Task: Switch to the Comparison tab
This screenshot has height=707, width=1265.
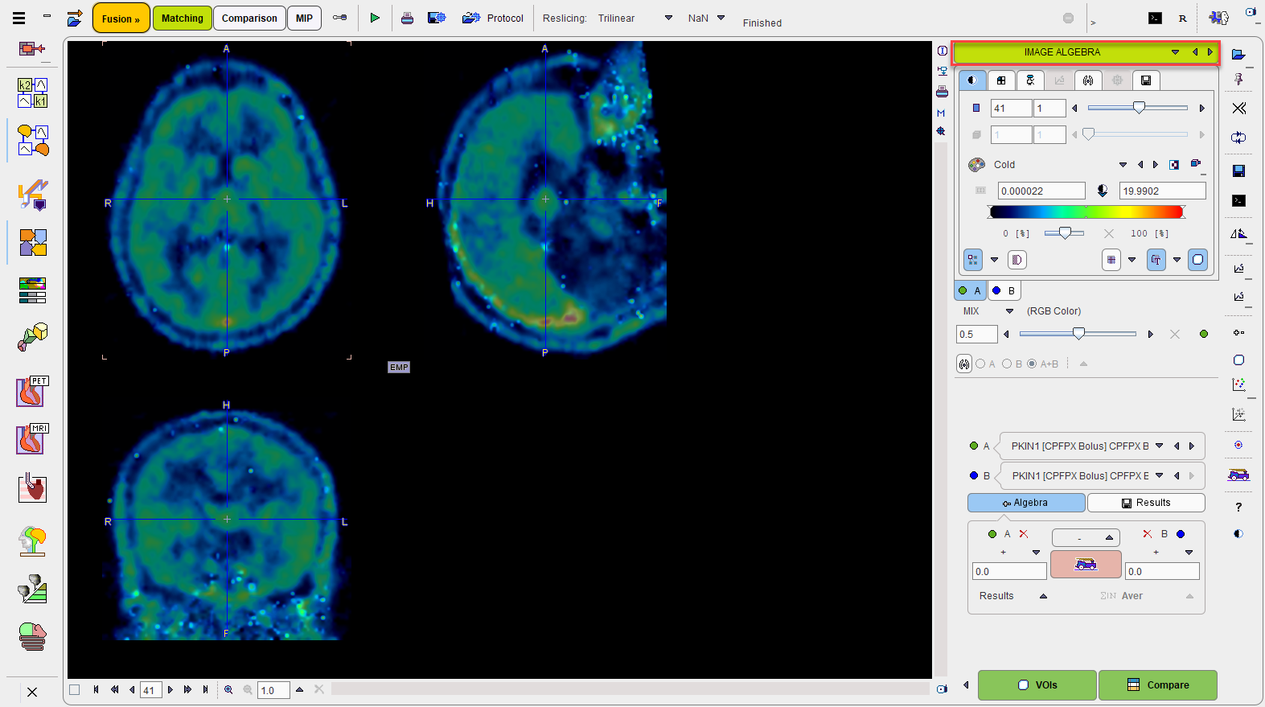Action: coord(249,18)
